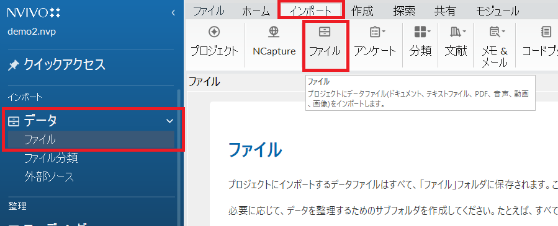The image size is (558, 226).
Task: Click the NVIVO logo
Action: point(34,13)
